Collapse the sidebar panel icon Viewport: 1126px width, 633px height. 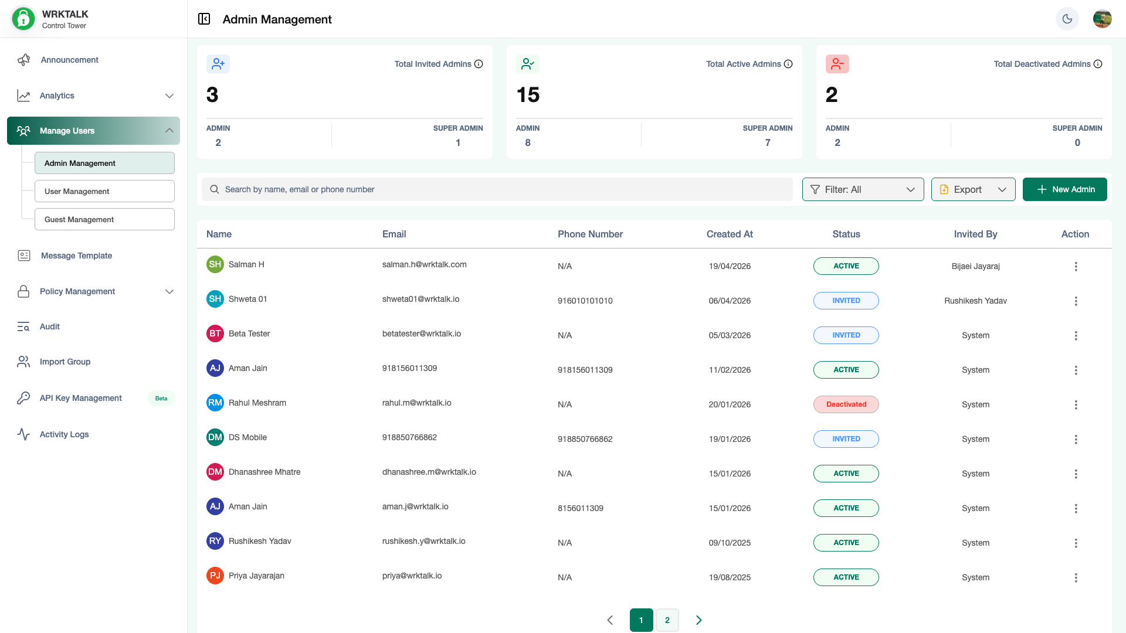coord(204,19)
